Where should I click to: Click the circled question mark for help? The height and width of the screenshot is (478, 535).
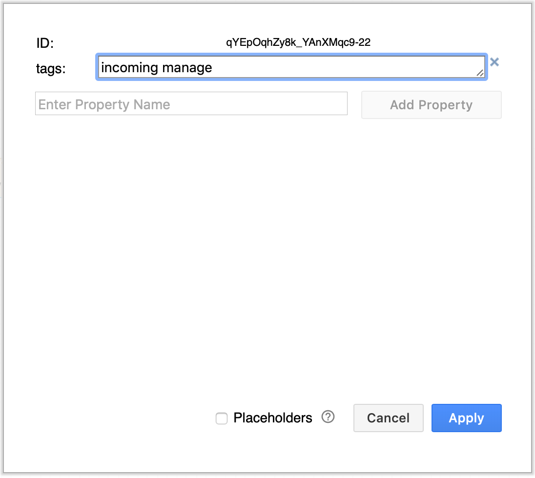coord(329,417)
